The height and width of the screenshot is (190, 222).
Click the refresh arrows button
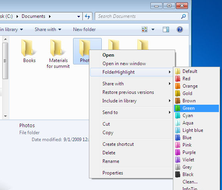tap(87, 16)
